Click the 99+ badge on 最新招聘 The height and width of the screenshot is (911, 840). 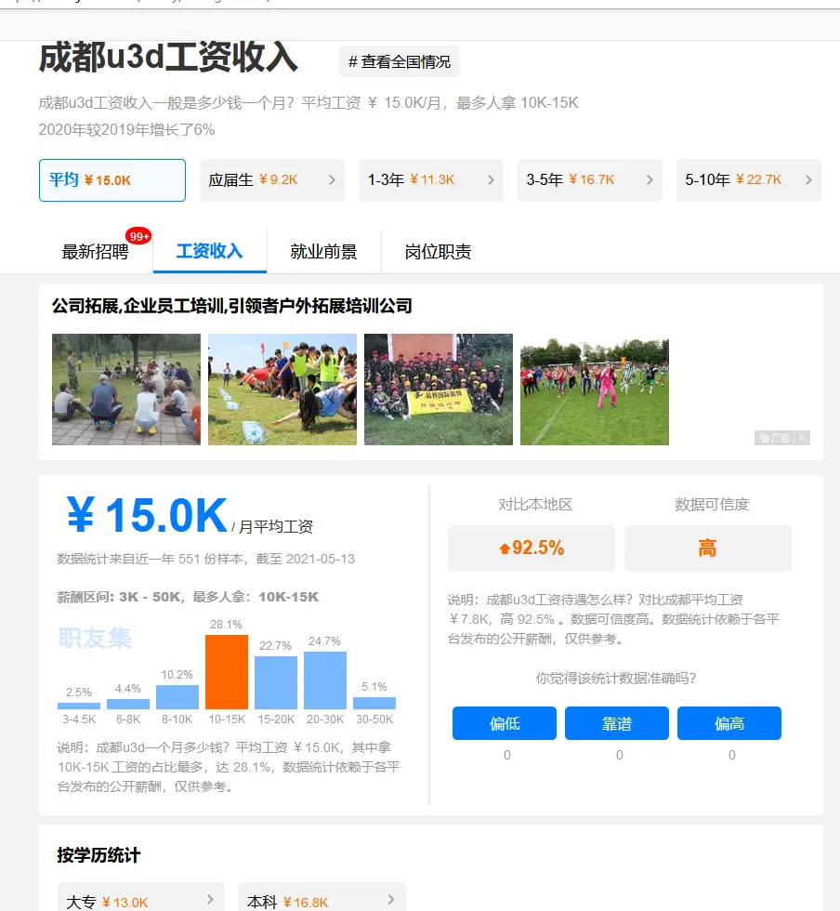[x=138, y=236]
